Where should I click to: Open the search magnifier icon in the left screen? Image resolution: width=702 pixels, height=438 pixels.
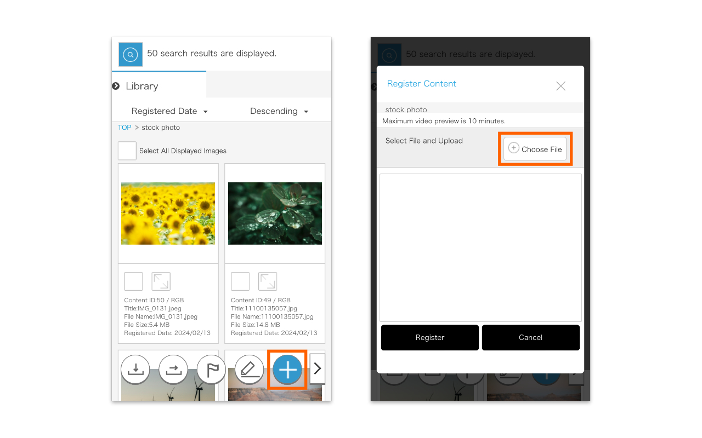point(131,54)
